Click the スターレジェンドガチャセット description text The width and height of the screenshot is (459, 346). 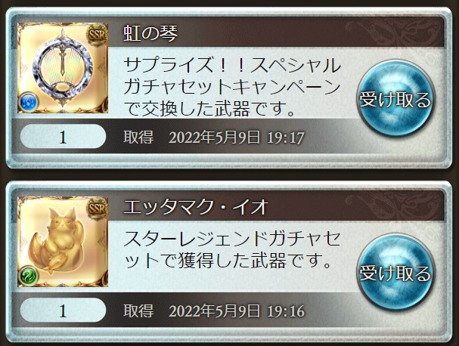click(x=232, y=249)
